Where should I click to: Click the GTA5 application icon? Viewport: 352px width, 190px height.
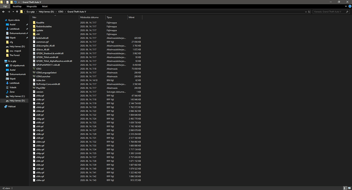34,69
